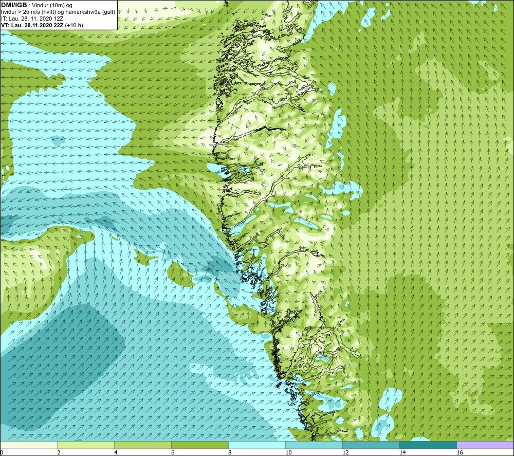Click the title line 'DMI/IGB : Vindur (10m) og'
The height and width of the screenshot is (456, 514).
pos(37,5)
